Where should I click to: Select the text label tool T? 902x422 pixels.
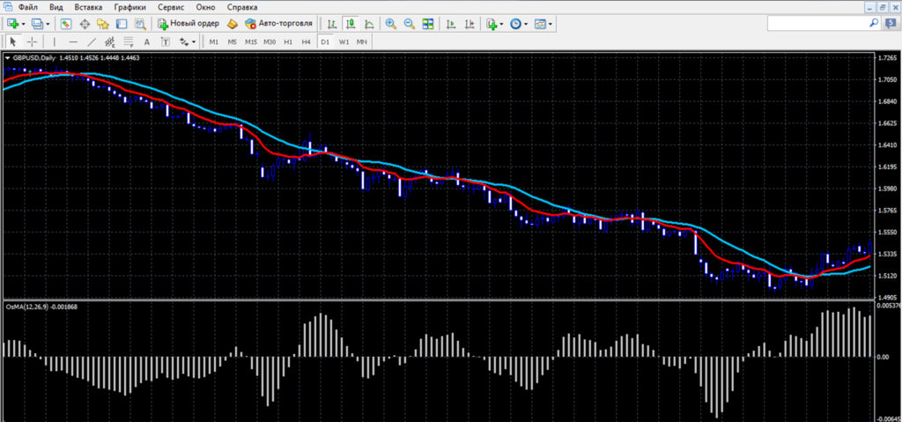[166, 41]
